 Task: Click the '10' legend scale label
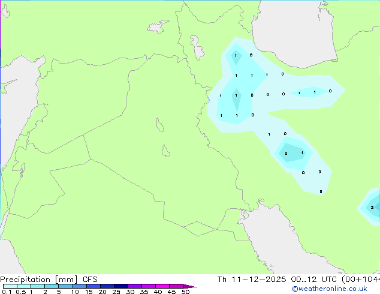coord(75,292)
